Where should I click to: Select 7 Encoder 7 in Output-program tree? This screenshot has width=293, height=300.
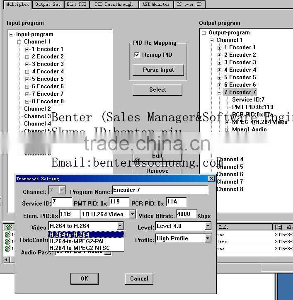tap(240, 92)
